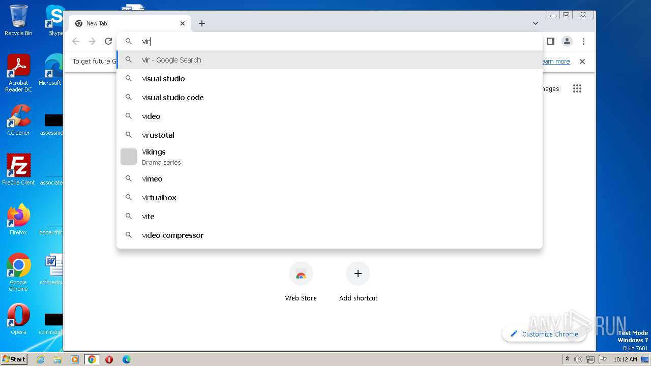Open the profile avatar button
Image resolution: width=651 pixels, height=366 pixels.
(x=567, y=42)
